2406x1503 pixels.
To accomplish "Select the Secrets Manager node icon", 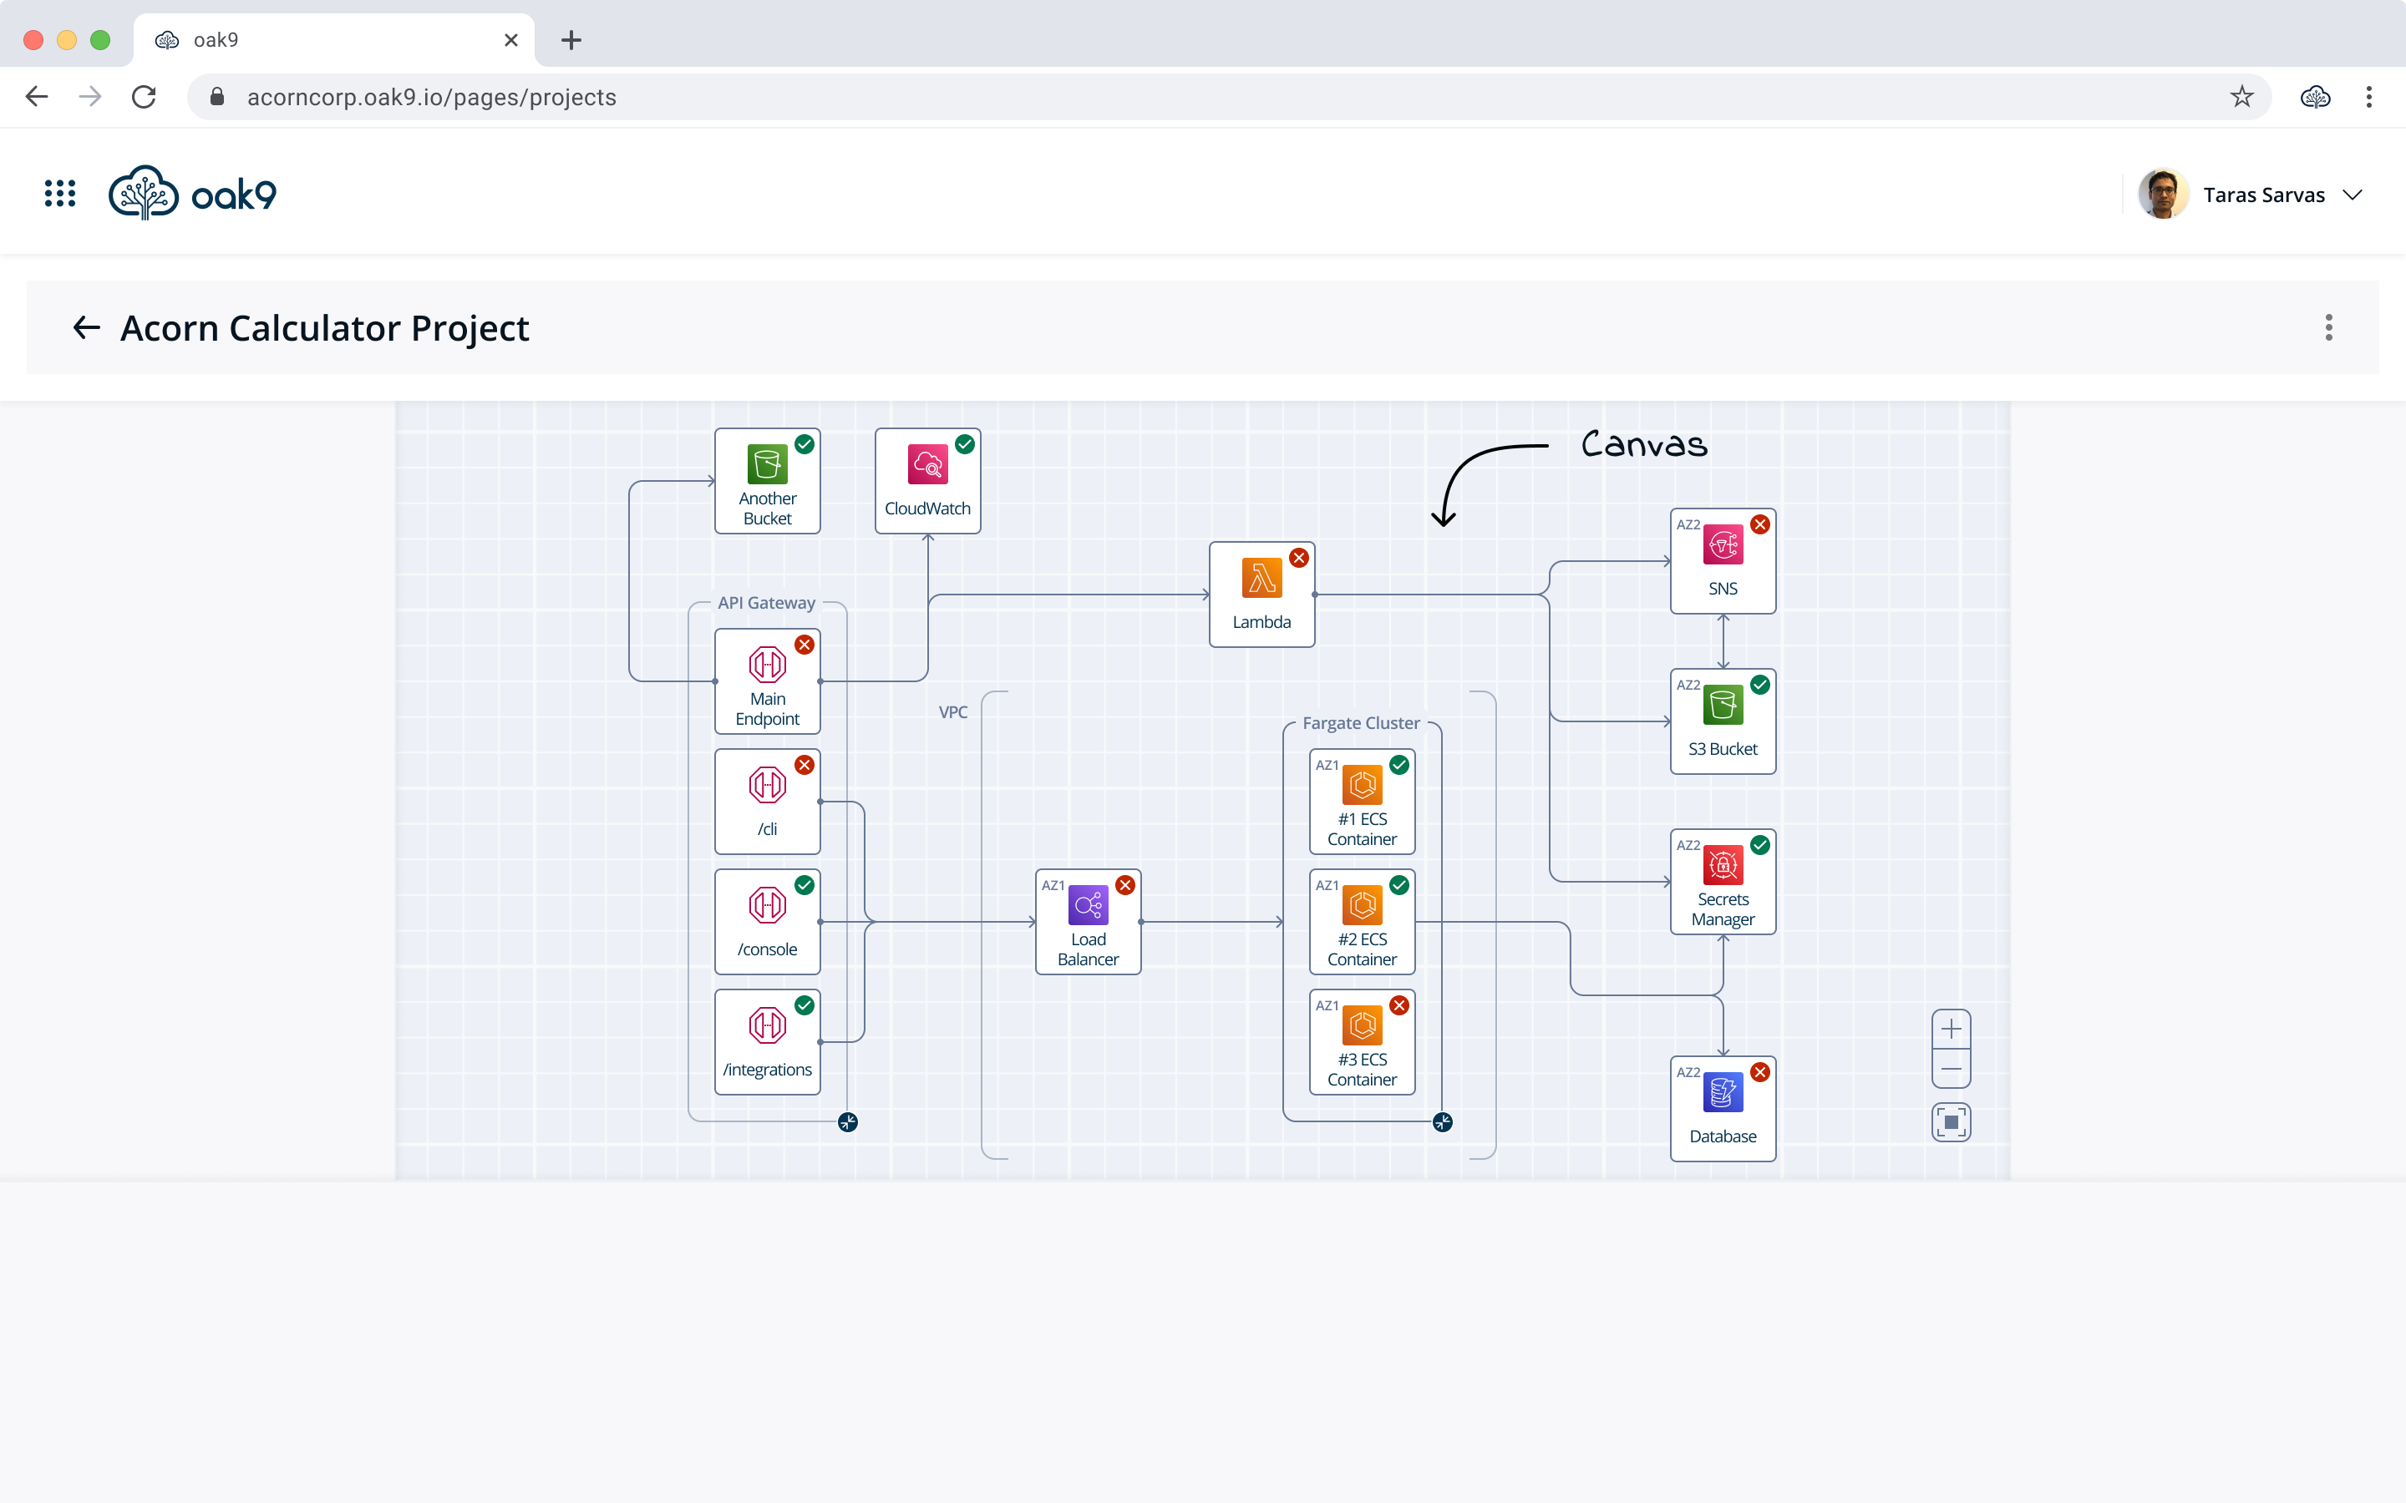I will (x=1722, y=865).
